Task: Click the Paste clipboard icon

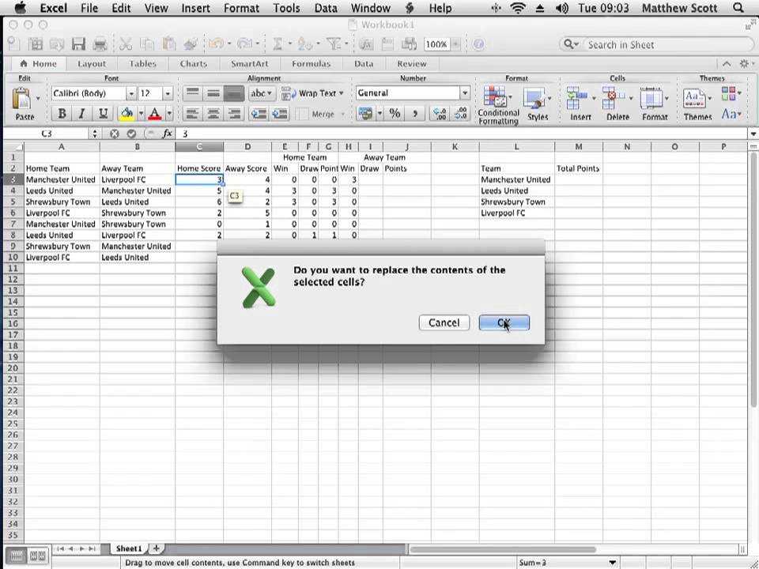Action: coord(21,100)
